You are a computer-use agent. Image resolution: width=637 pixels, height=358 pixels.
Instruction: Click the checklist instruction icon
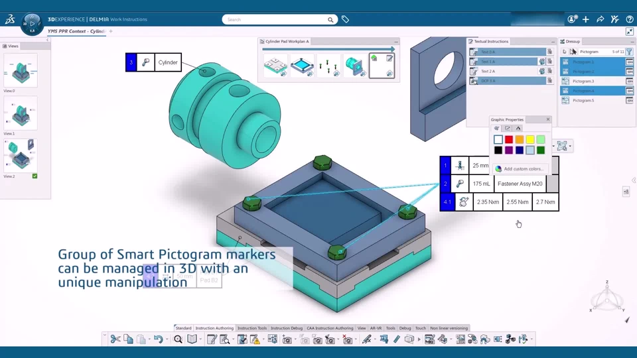242,339
